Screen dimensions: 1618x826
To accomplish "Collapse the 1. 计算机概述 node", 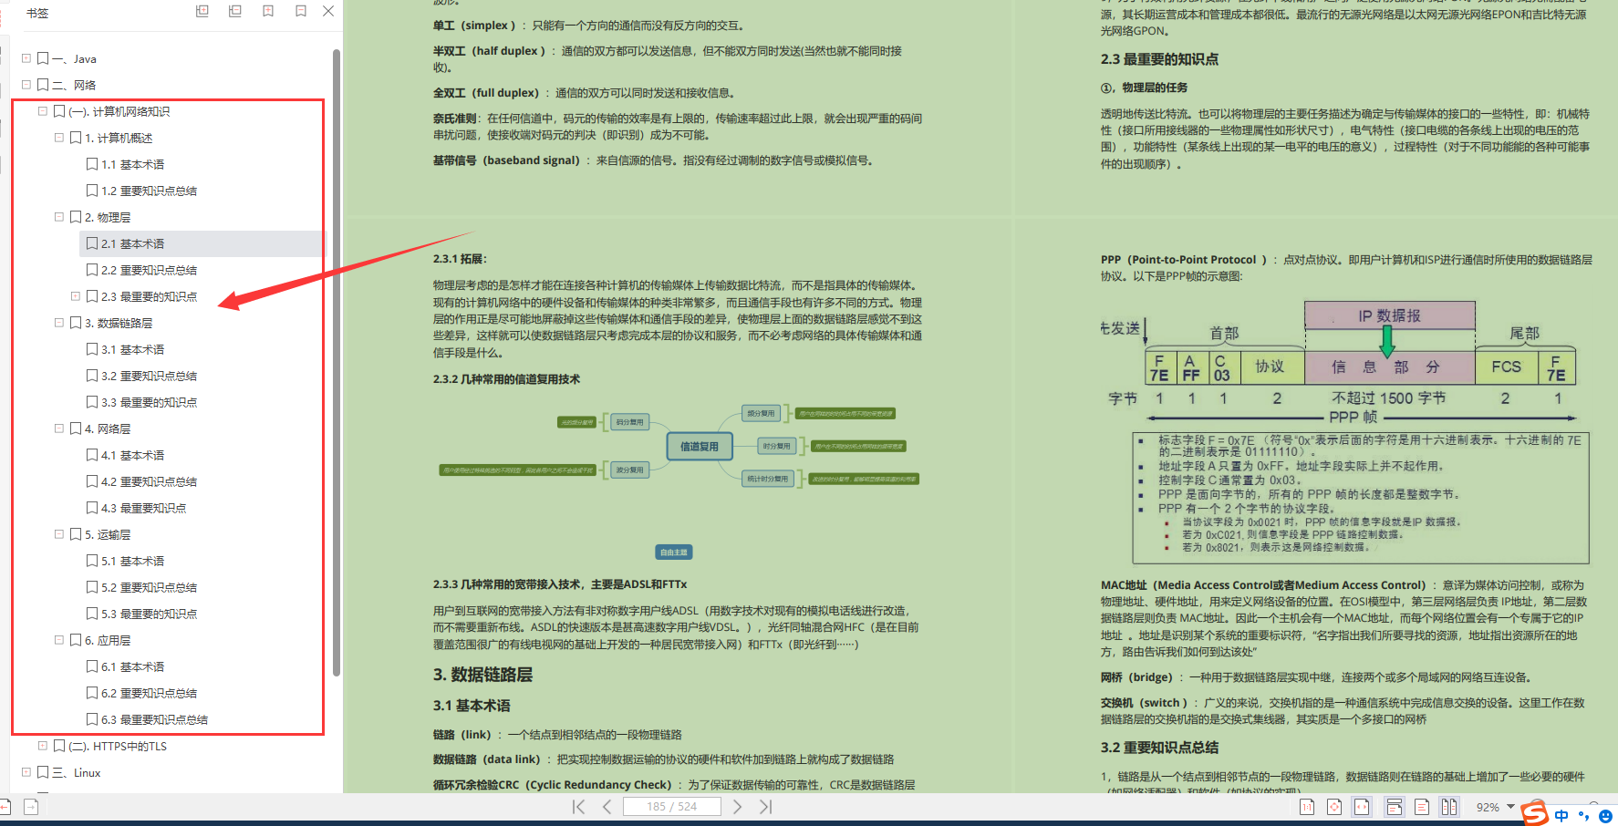I will [59, 138].
